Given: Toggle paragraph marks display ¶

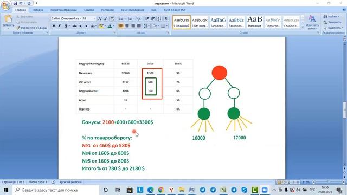Looking at the screenshot, I should tap(166, 18).
